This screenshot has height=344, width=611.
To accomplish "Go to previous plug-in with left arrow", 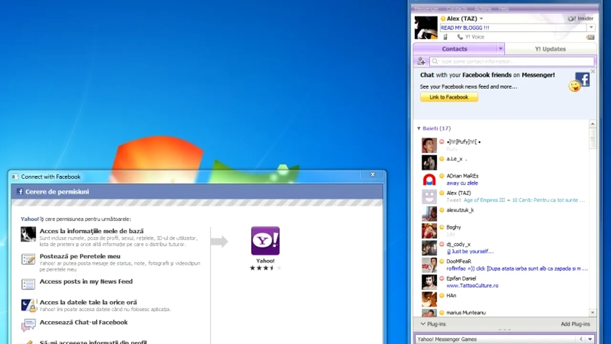I will [581, 339].
